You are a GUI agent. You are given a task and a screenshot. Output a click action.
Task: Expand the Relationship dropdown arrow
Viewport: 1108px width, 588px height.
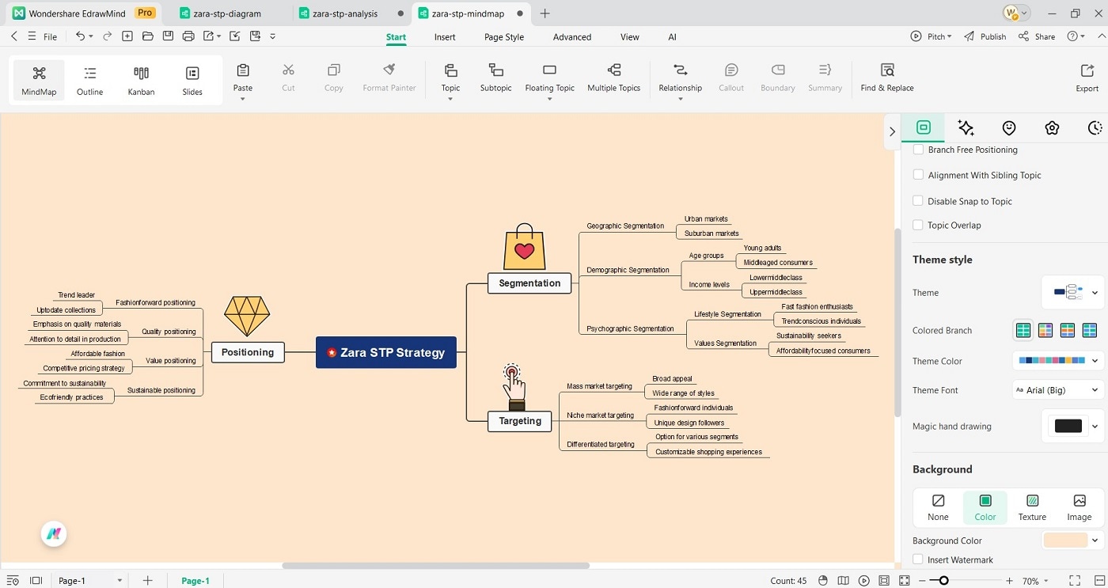point(680,99)
